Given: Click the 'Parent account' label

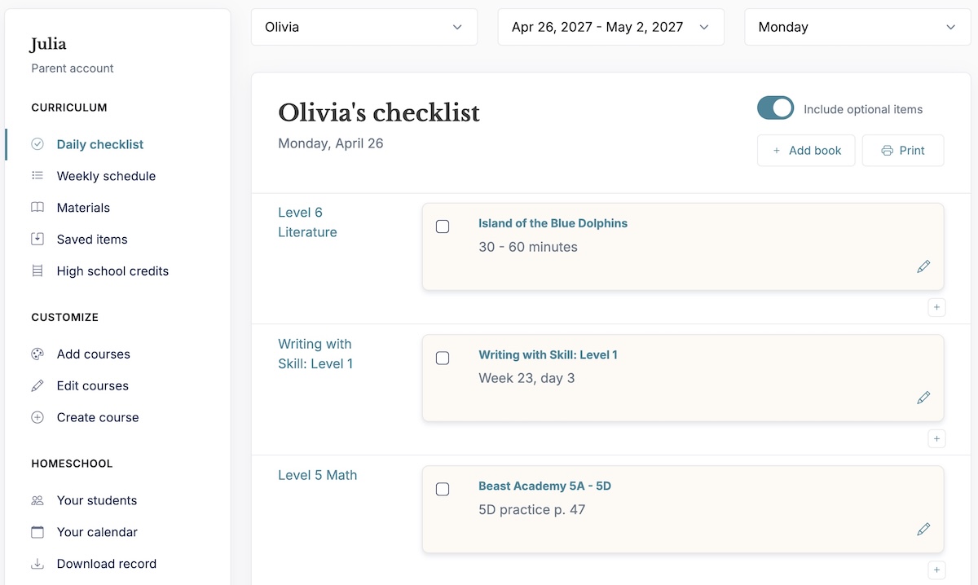Looking at the screenshot, I should point(73,68).
